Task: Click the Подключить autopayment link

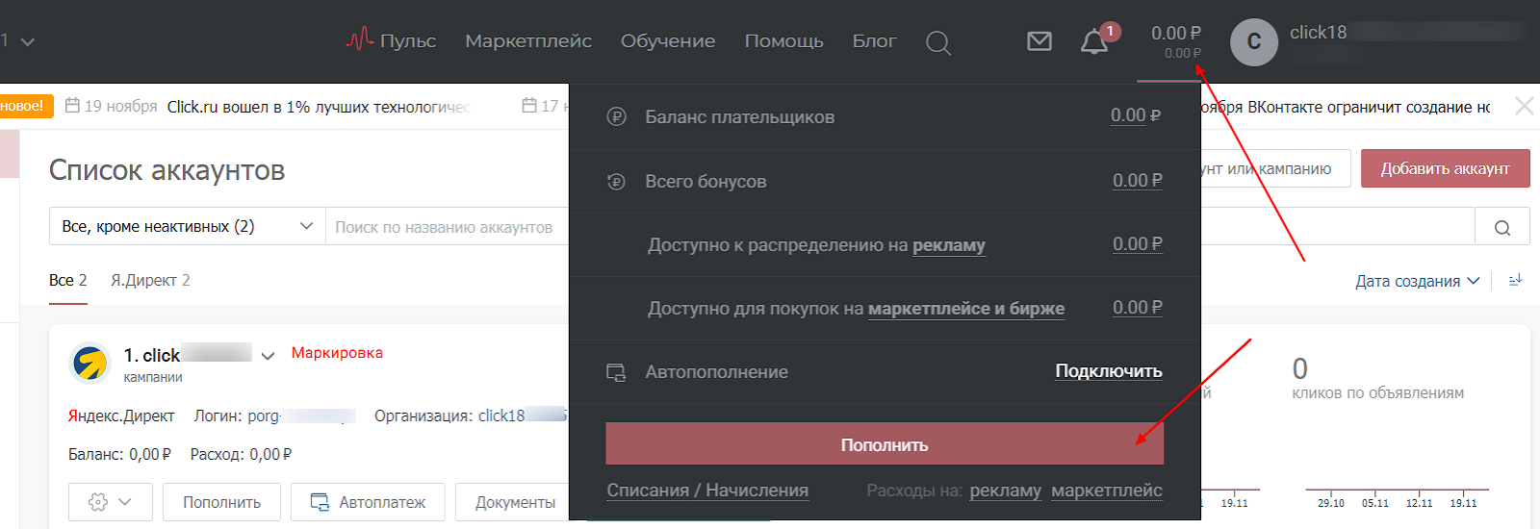Action: (1108, 371)
